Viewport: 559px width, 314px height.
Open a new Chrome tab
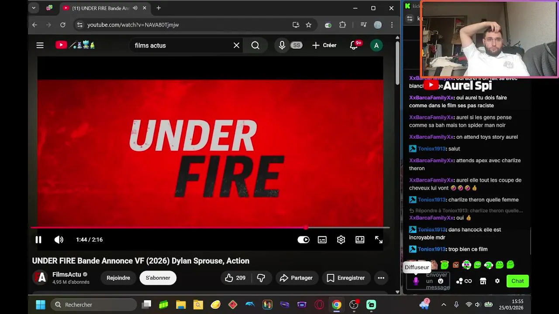pos(159,8)
